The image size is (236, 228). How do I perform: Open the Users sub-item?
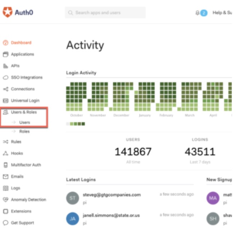point(25,122)
